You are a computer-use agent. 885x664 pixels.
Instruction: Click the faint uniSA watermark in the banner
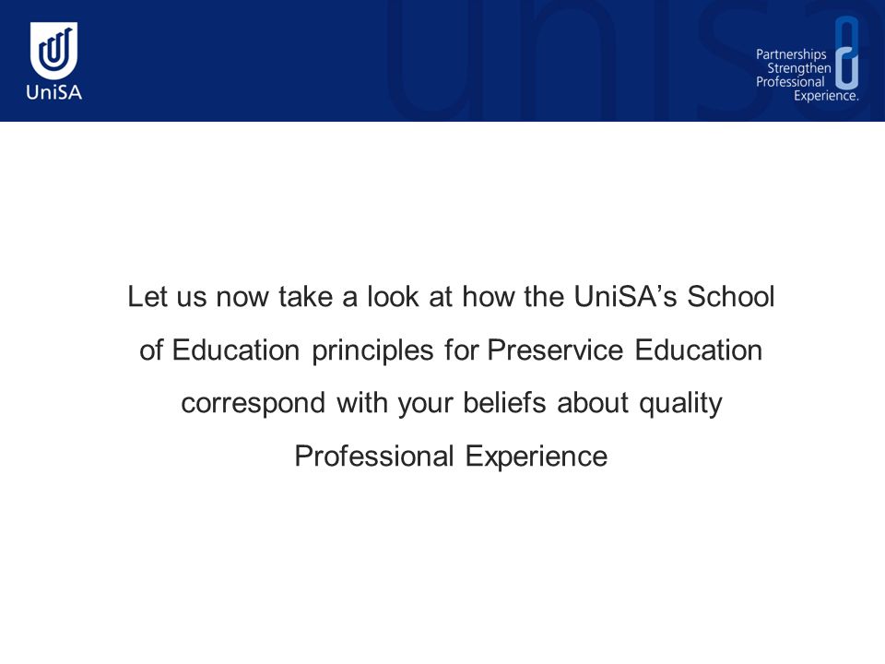(x=632, y=59)
